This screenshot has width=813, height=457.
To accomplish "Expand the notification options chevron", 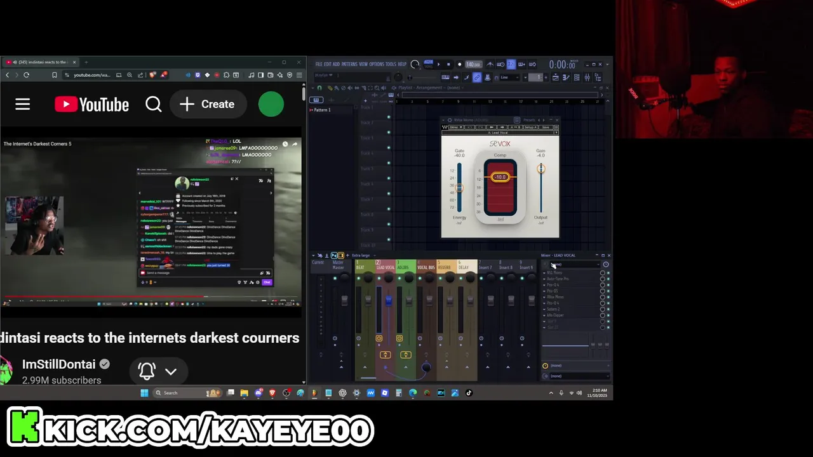I will pos(171,371).
